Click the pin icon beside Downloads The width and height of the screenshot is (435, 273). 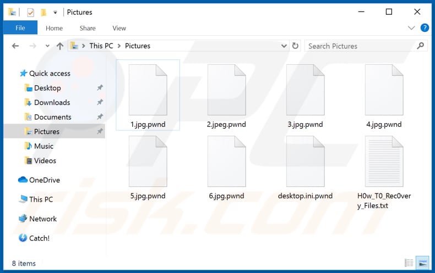pyautogui.click(x=100, y=102)
